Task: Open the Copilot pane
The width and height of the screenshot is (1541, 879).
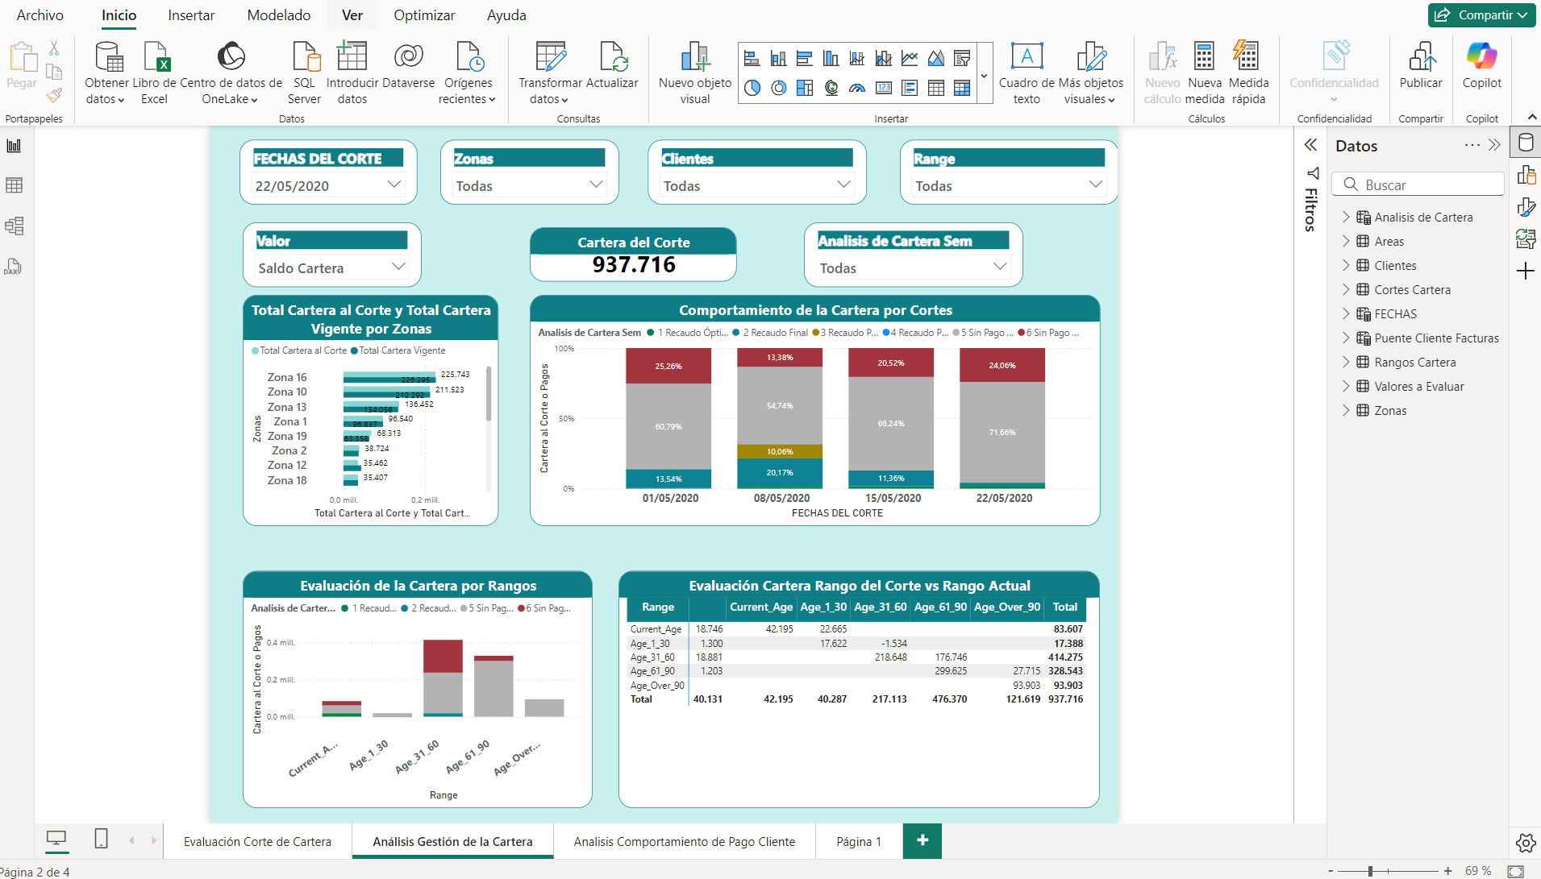Action: 1482,65
